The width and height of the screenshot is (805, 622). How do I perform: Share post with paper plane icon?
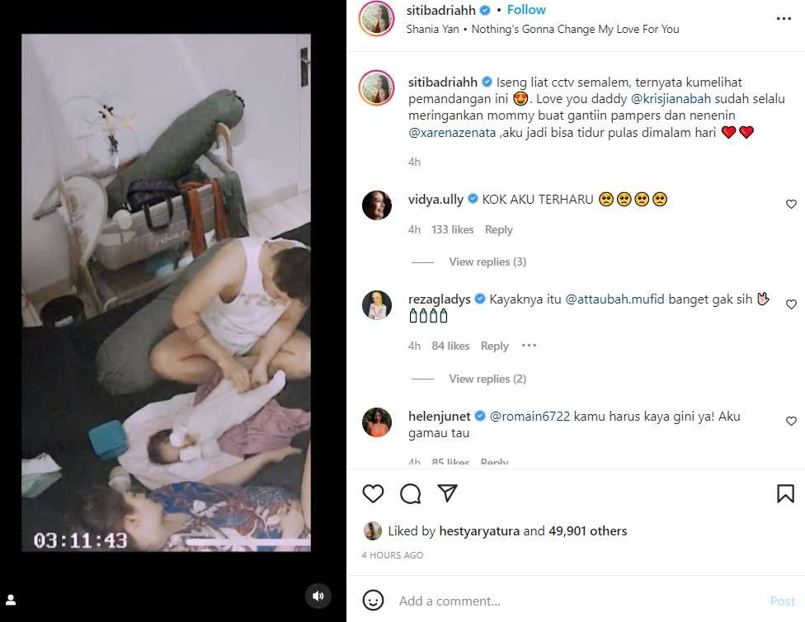coord(447,493)
